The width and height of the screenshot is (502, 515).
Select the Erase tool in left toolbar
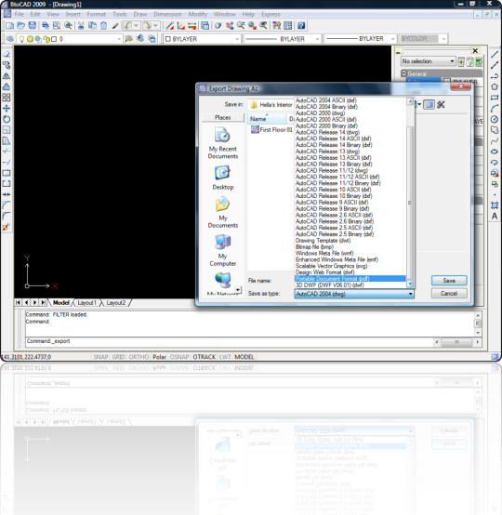click(x=7, y=55)
